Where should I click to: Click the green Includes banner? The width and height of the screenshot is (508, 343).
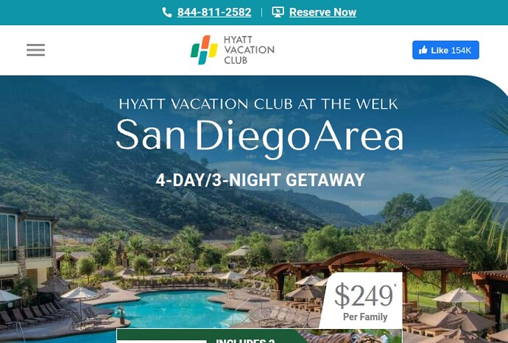point(211,336)
